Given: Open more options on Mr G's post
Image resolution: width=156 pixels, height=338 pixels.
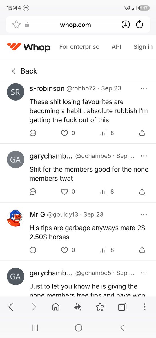Looking at the screenshot, I should pos(144,215).
